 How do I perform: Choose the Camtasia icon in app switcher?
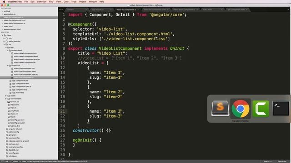[x=261, y=109]
